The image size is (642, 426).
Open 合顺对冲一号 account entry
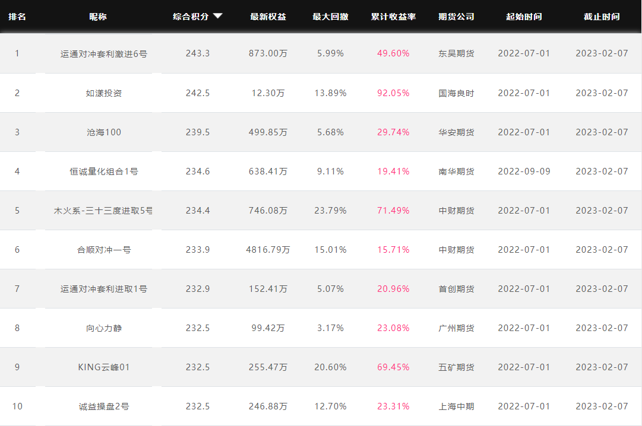click(103, 250)
